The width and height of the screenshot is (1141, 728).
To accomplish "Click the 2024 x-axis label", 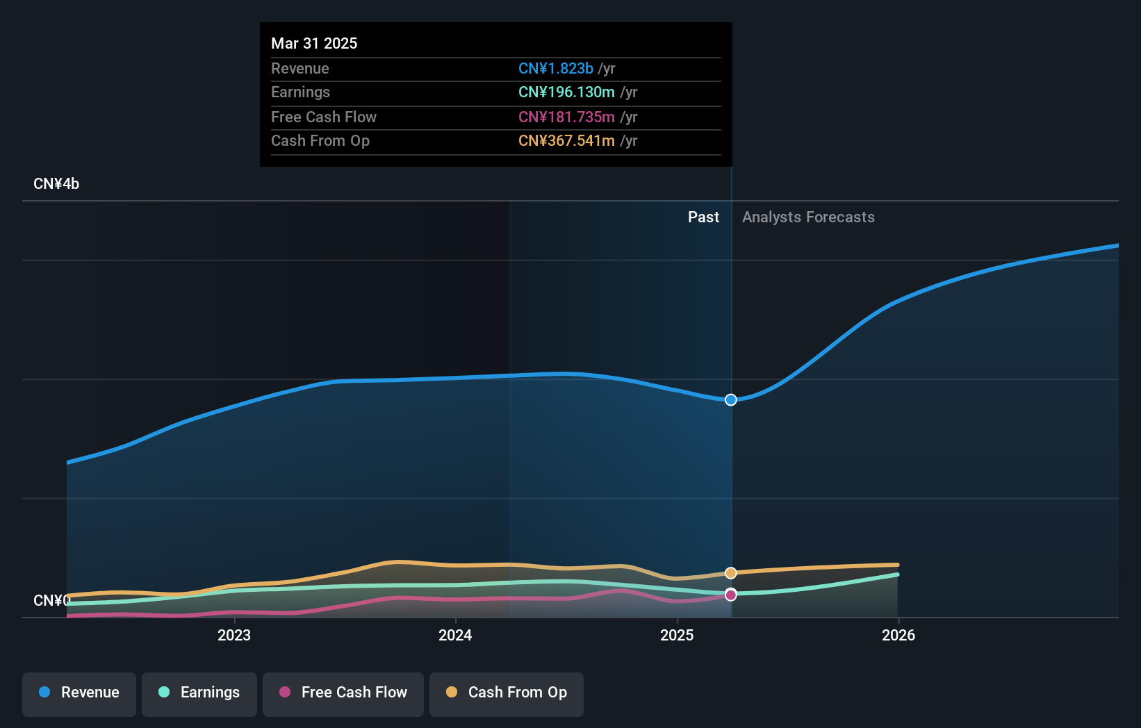I will tap(455, 635).
